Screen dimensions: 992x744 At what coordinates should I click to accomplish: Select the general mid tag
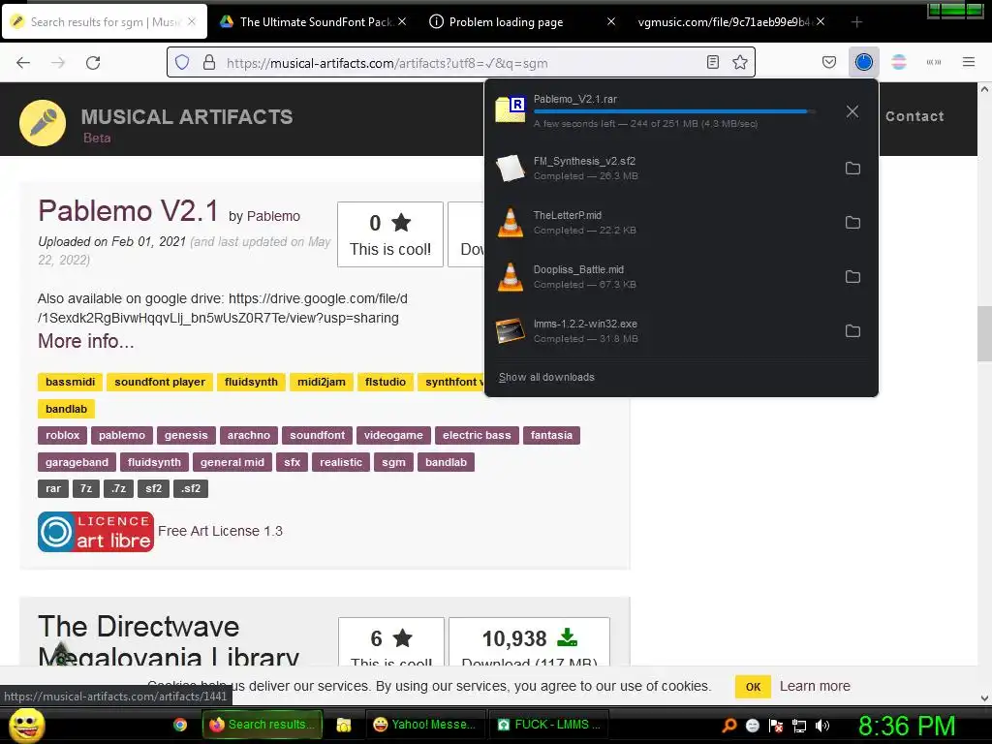[232, 462]
